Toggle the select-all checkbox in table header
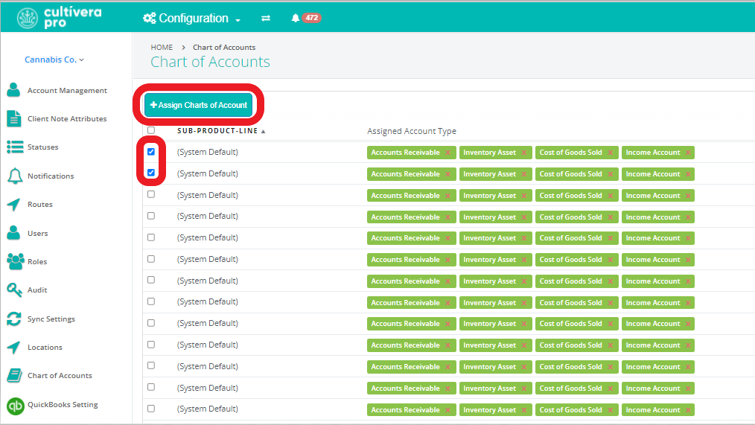This screenshot has height=425, width=755. point(151,130)
